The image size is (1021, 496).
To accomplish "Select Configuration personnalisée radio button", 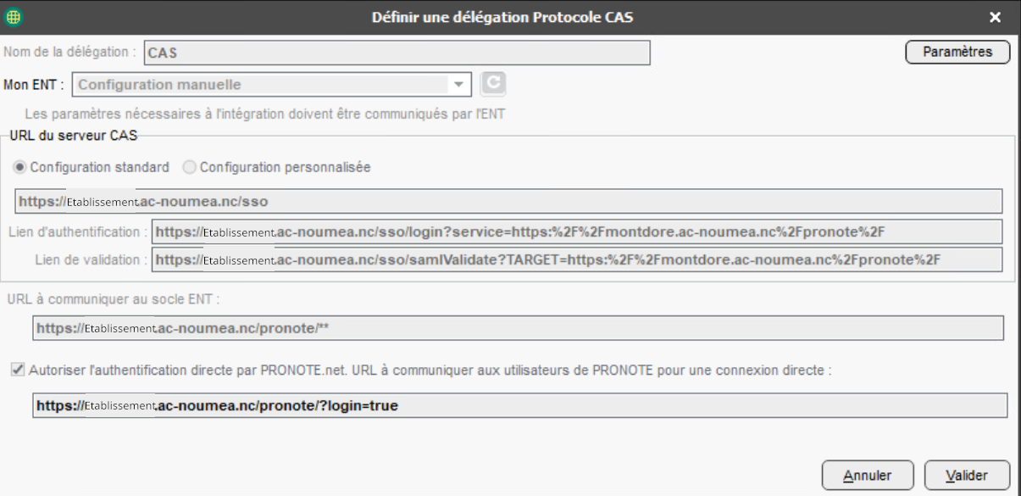I will pyautogui.click(x=190, y=167).
